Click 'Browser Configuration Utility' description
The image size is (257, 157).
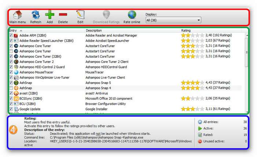coord(105,104)
